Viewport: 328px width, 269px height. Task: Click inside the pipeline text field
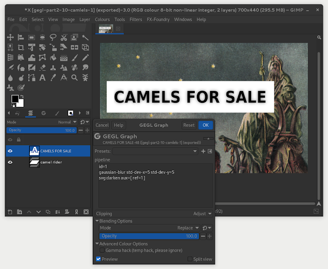pos(155,185)
